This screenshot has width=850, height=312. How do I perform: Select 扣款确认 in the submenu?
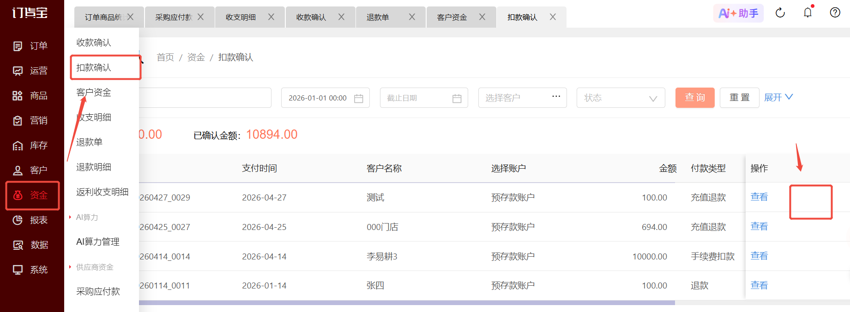(x=94, y=67)
